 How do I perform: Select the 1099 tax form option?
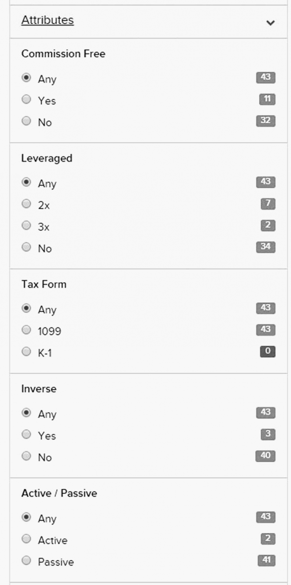point(26,330)
